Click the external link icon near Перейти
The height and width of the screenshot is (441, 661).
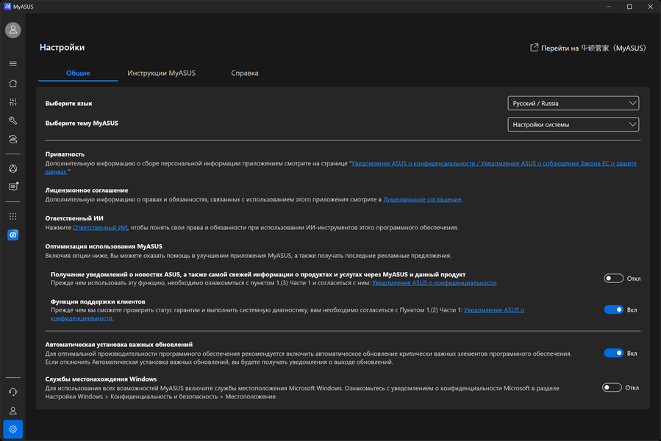click(x=534, y=48)
